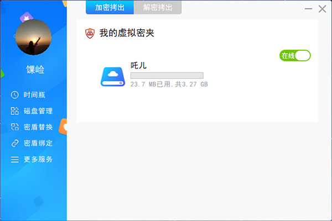This screenshot has width=332, height=221.
Task: Click the 密盾替换 swap icon
Action: click(x=14, y=127)
